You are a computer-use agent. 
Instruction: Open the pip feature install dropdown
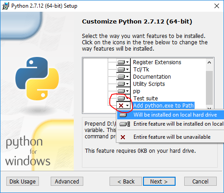coord(123,91)
